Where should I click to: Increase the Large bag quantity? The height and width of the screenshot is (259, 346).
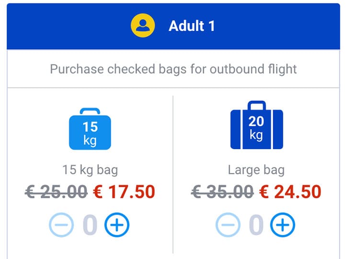283,225
